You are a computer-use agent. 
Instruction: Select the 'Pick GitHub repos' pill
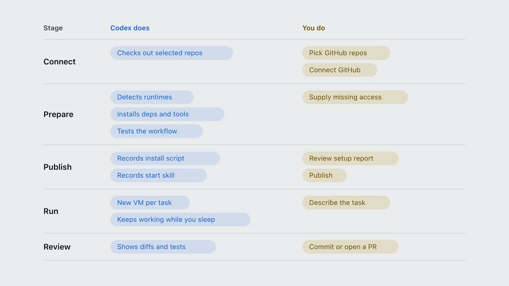(346, 53)
